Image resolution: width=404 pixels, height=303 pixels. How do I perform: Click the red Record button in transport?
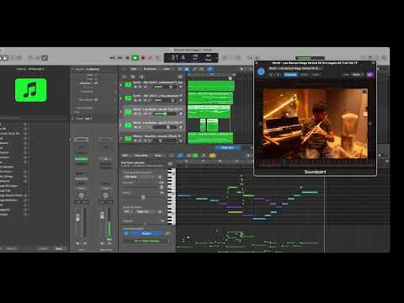143,58
